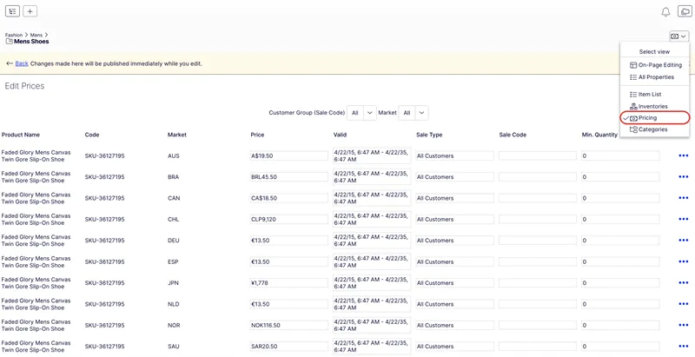695x357 pixels.
Task: Click the AUS row Sale Type field
Action: (454, 155)
